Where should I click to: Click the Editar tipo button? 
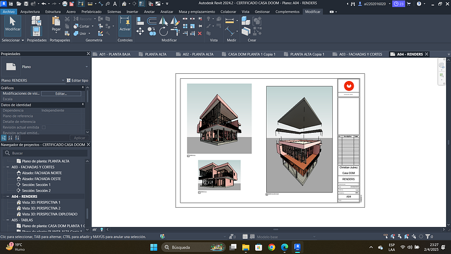pos(78,80)
